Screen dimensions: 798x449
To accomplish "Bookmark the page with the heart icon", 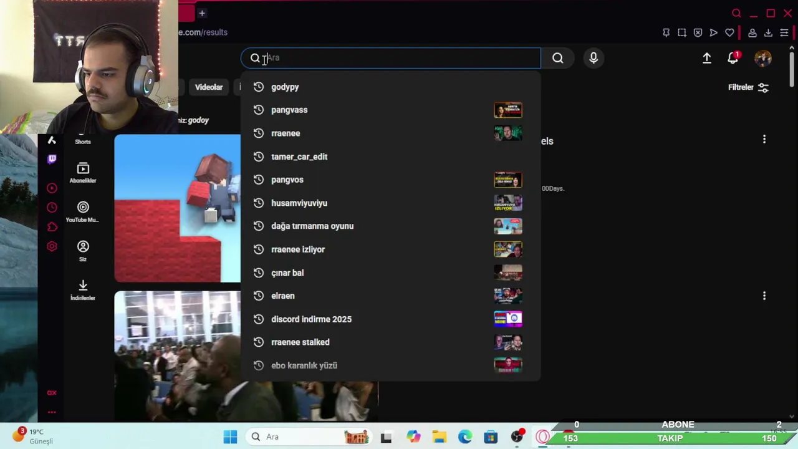I will coord(729,32).
